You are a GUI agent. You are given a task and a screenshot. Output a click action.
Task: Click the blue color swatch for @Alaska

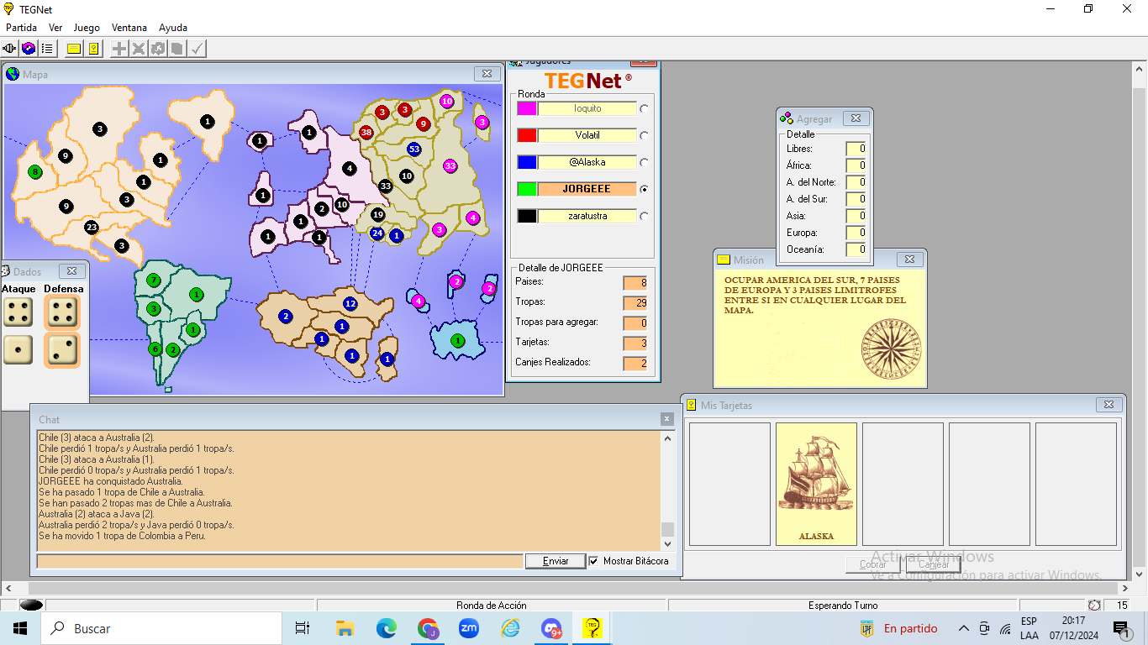pos(527,162)
